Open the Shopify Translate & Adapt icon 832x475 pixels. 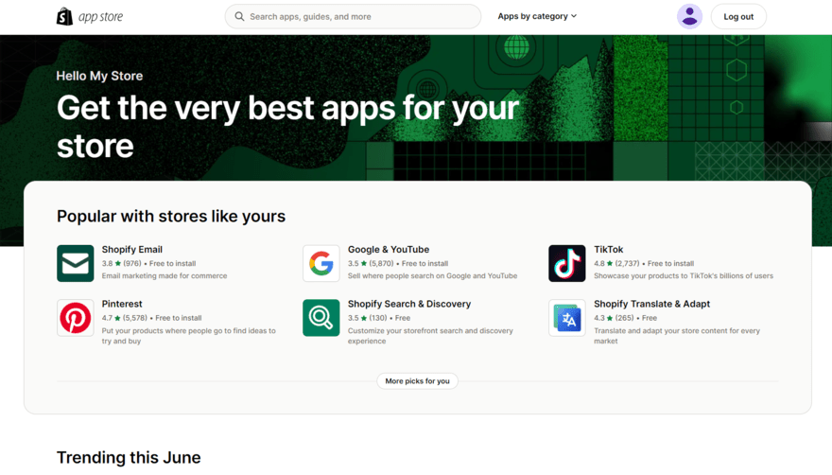(x=566, y=318)
